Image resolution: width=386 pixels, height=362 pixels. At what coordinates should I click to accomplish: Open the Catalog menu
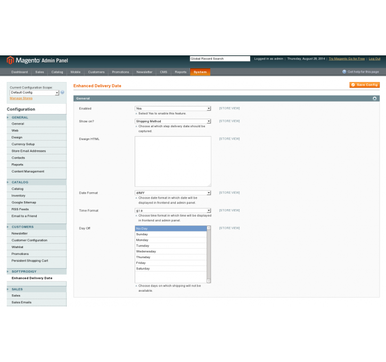[57, 72]
